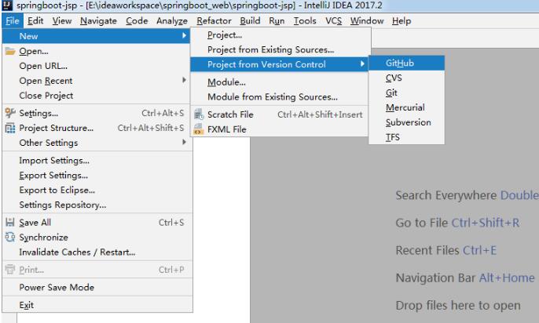539x323 pixels.
Task: Open Settings... from the File menu
Action: tap(96, 113)
